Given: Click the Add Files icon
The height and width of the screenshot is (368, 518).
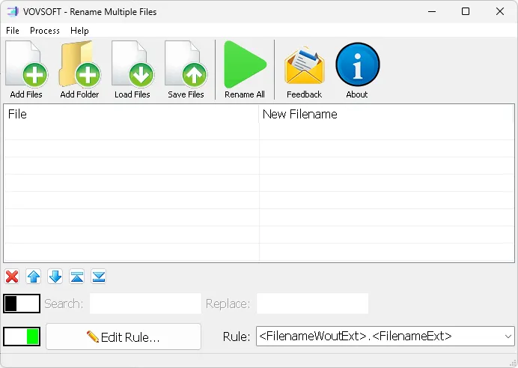Looking at the screenshot, I should pos(26,69).
